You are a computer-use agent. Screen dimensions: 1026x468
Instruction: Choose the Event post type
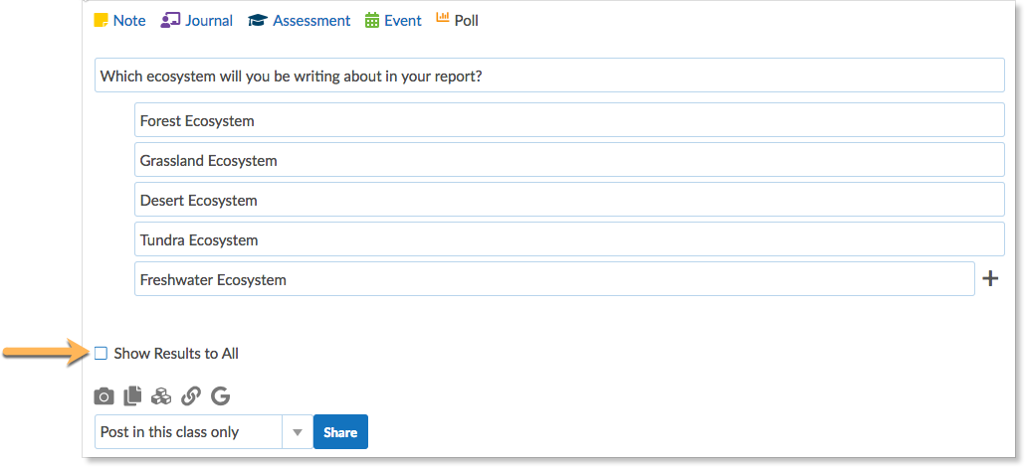pos(393,21)
